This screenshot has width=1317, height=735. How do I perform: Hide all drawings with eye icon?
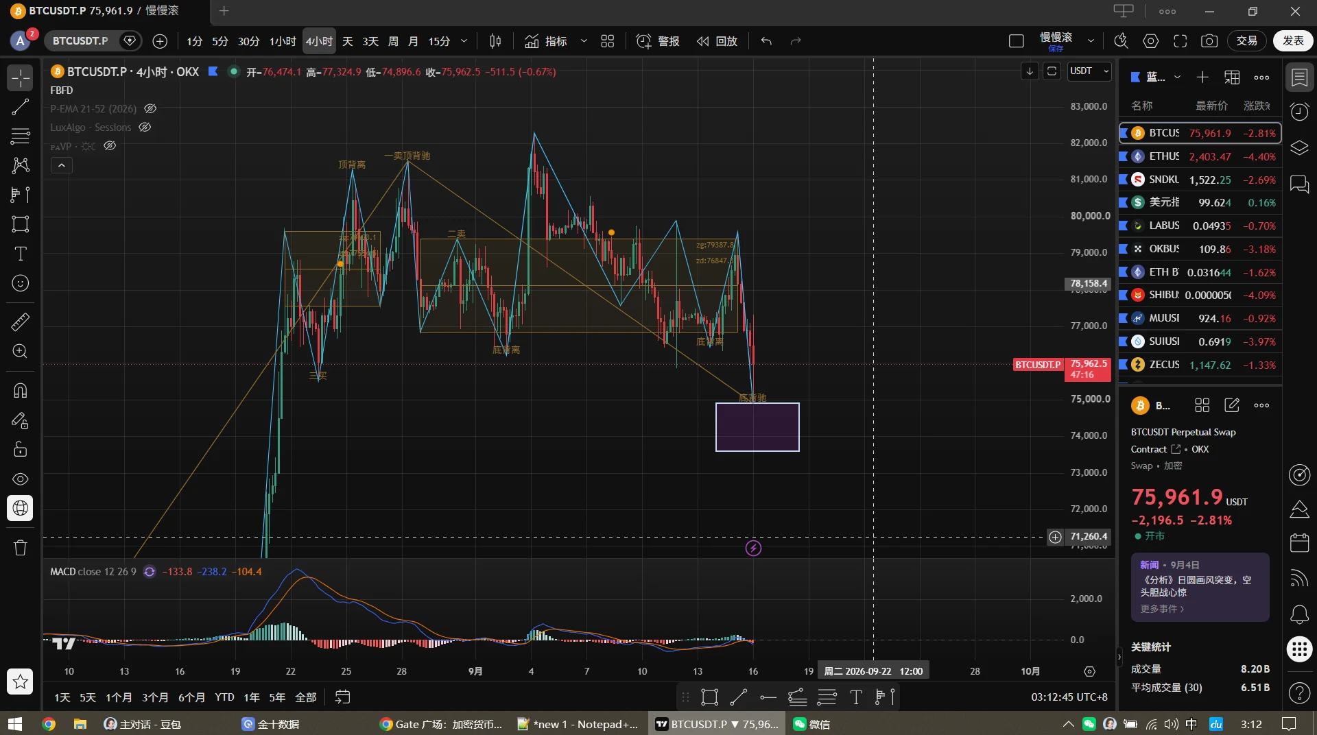tap(21, 479)
